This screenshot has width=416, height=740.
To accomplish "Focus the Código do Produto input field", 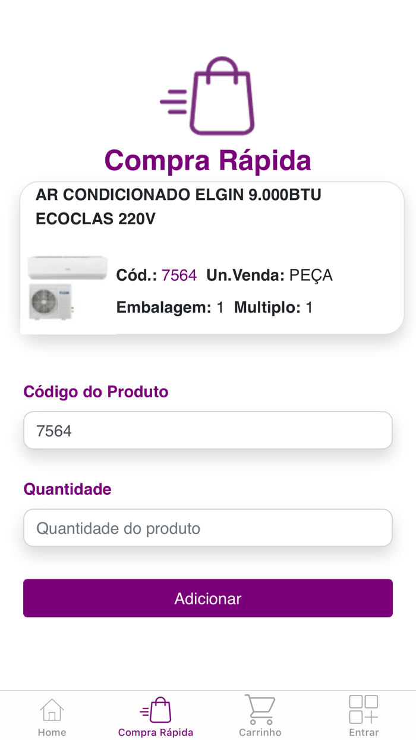I will pos(208,430).
